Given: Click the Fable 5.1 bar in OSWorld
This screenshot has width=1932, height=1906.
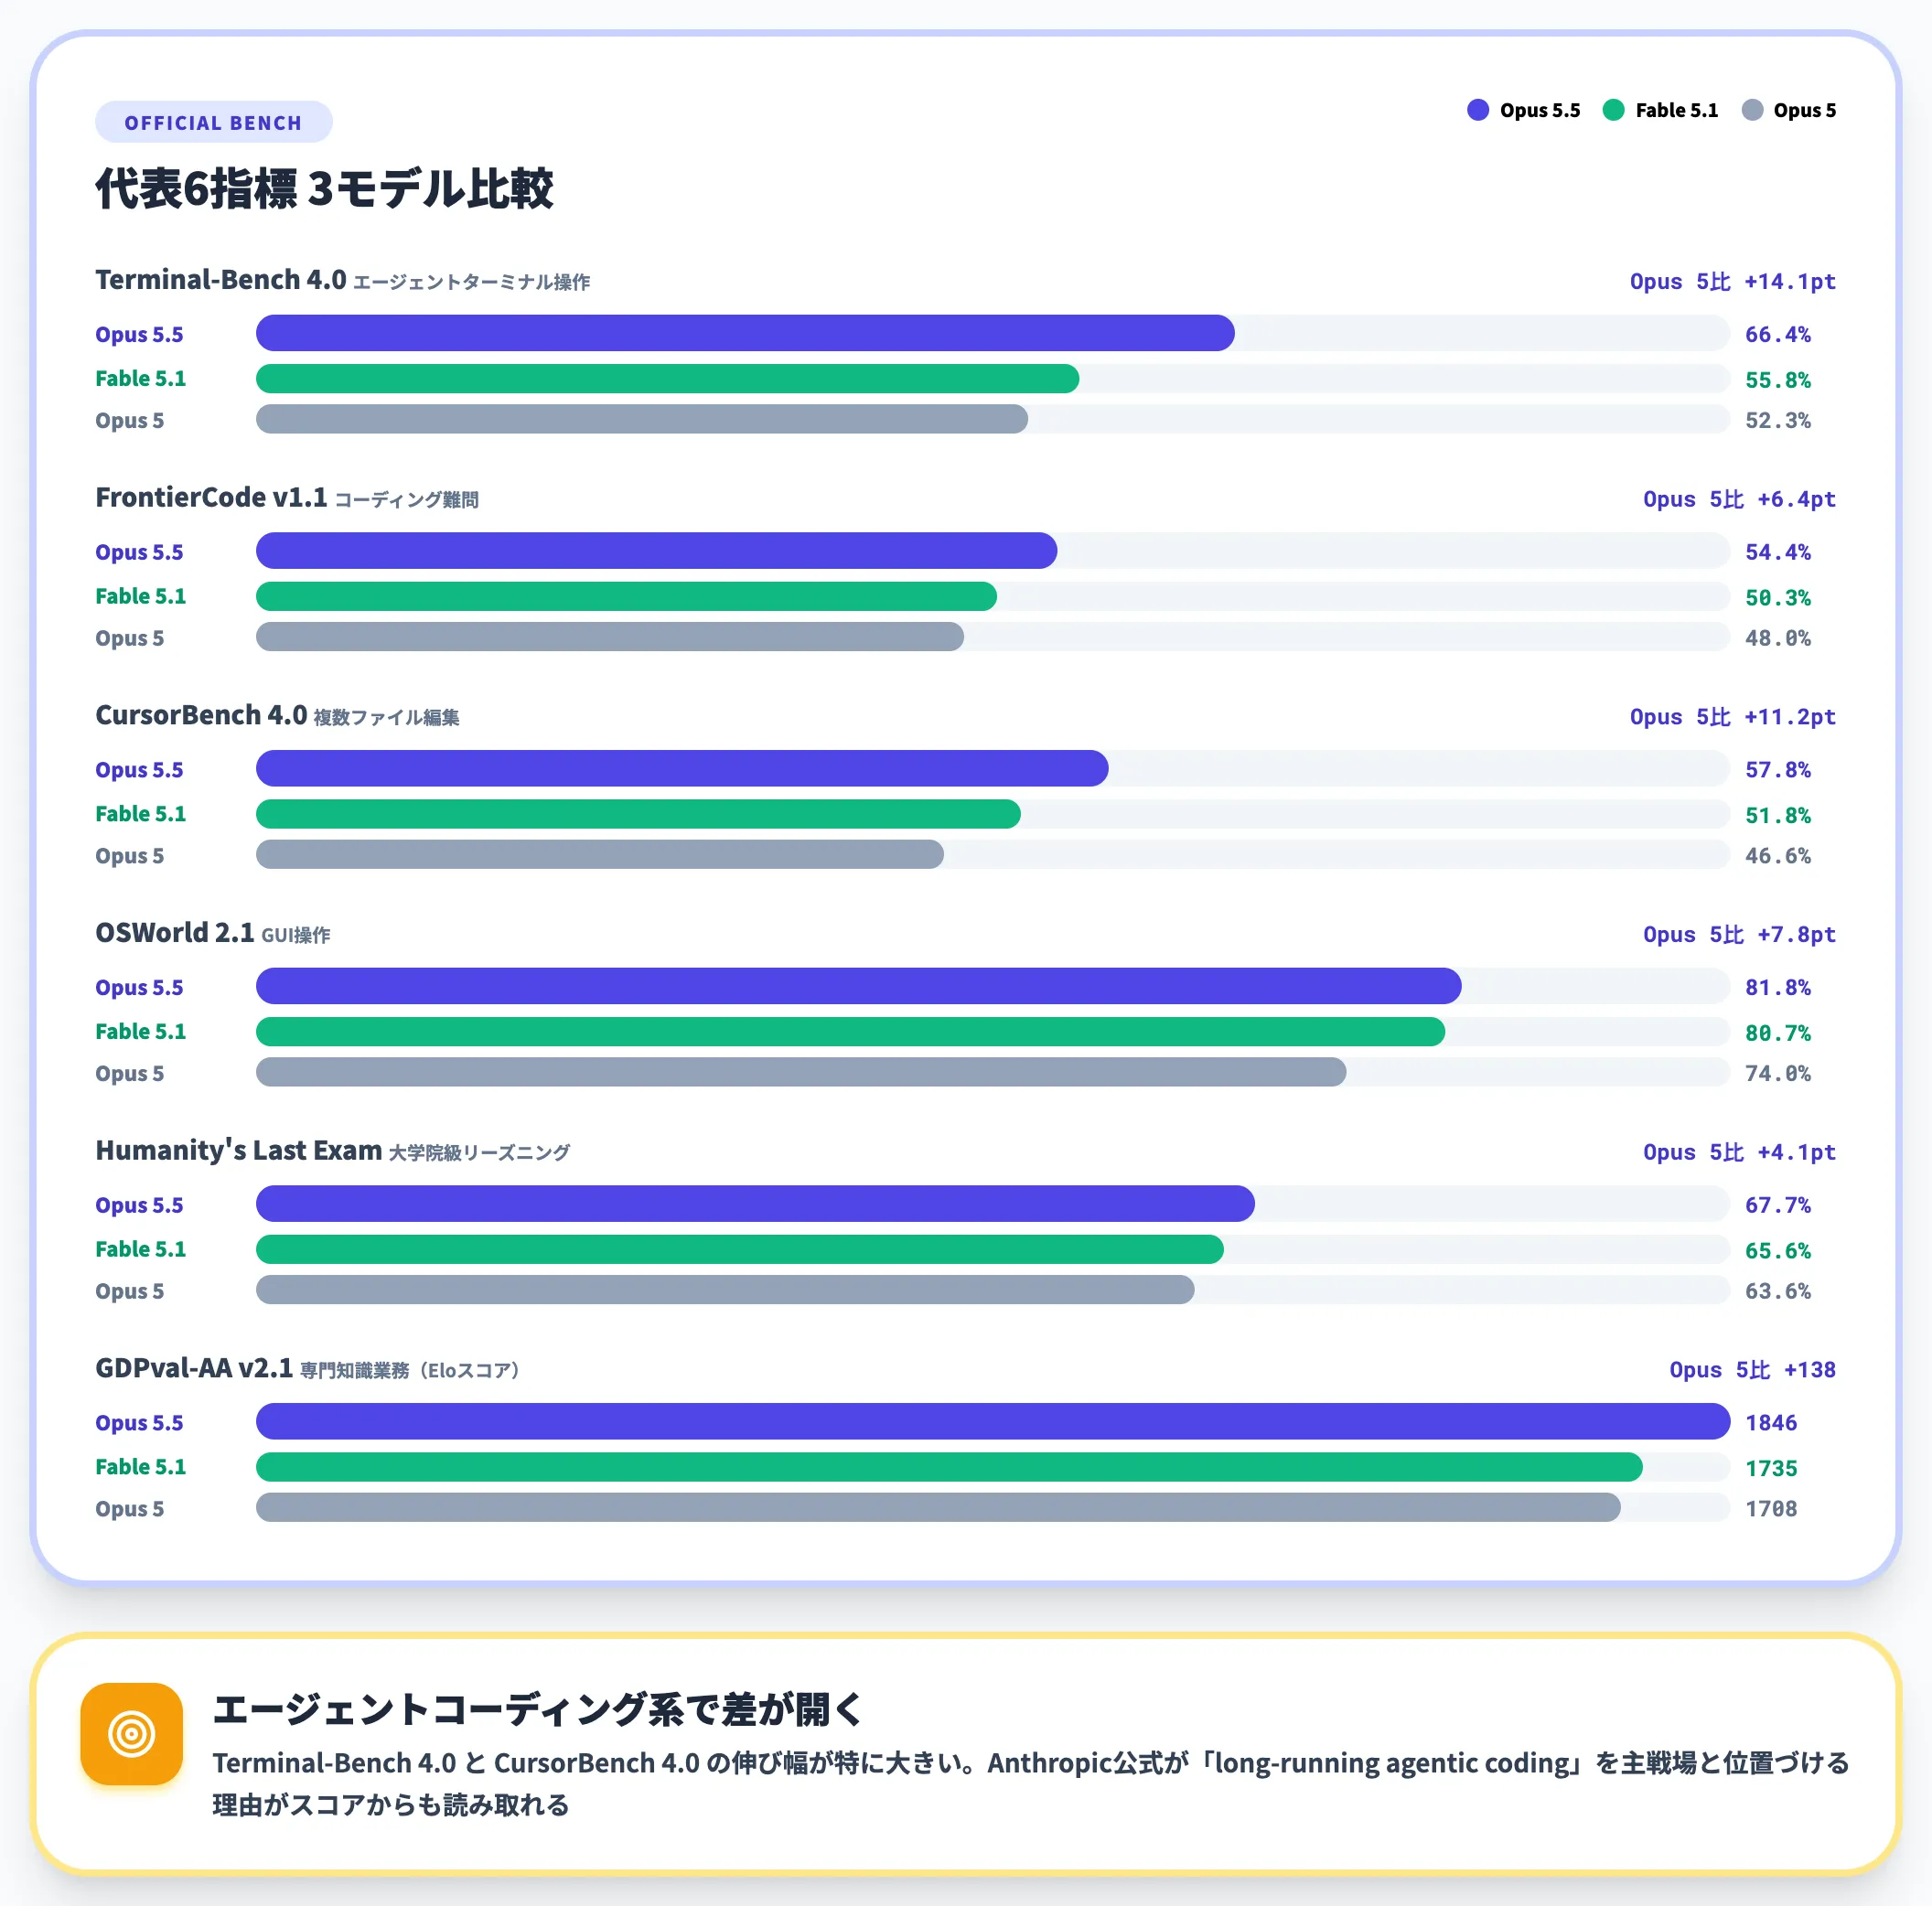Looking at the screenshot, I should 850,1032.
